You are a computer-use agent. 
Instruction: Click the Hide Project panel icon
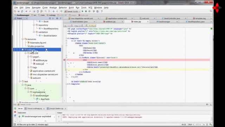(61, 18)
